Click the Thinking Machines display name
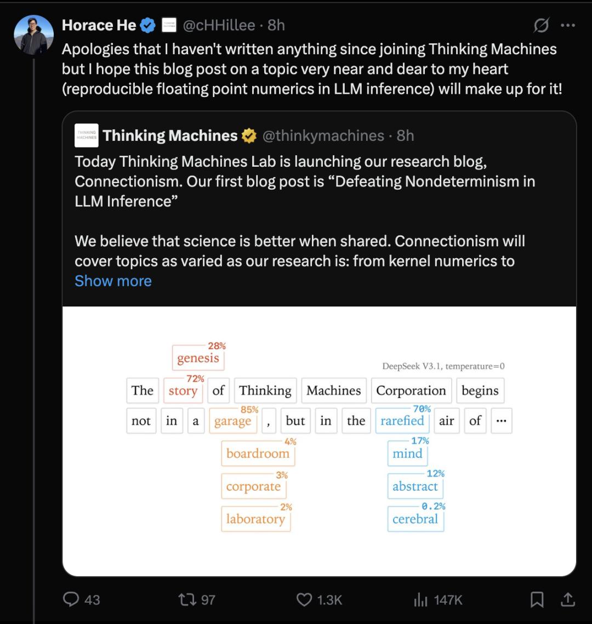The width and height of the screenshot is (592, 624). pyautogui.click(x=170, y=135)
